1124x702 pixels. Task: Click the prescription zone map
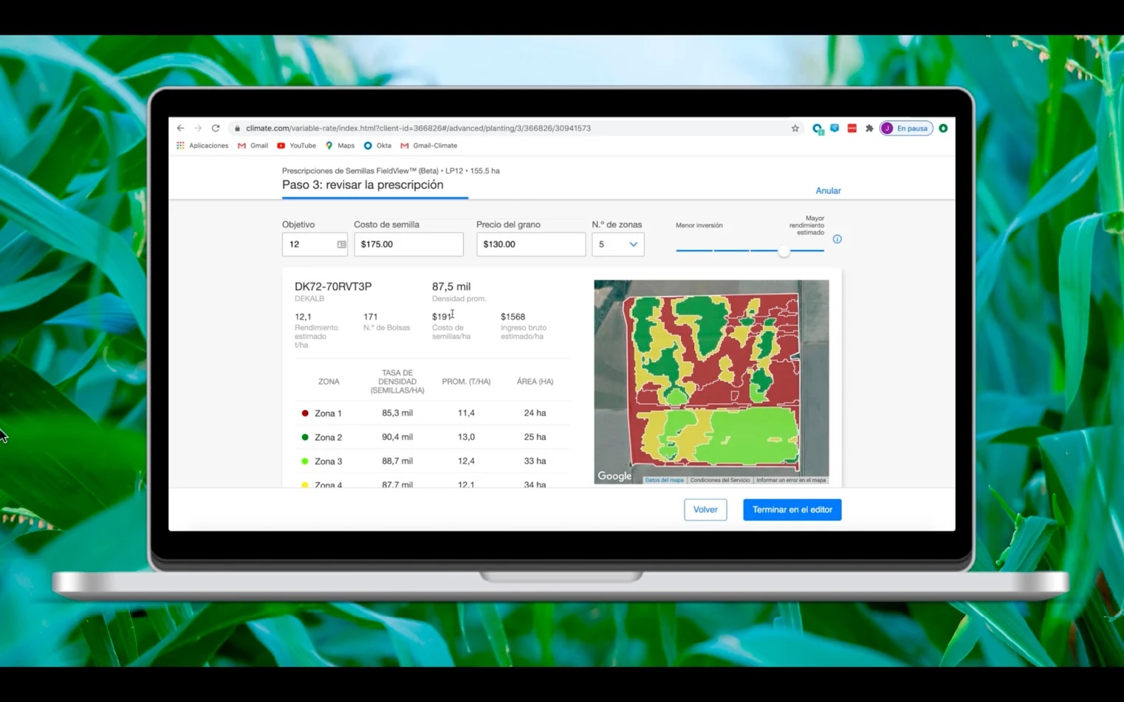pos(711,382)
